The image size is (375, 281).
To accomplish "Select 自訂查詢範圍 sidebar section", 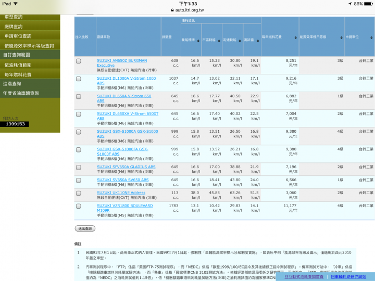I will click(x=30, y=55).
